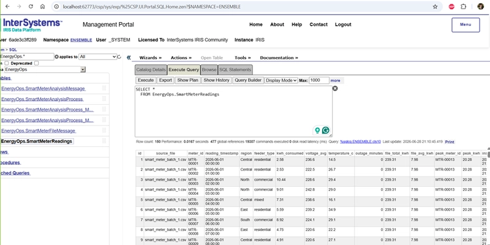Image resolution: width=490 pixels, height=245 pixels.
Task: Open the 'applies to' All dropdown
Action: [98, 57]
